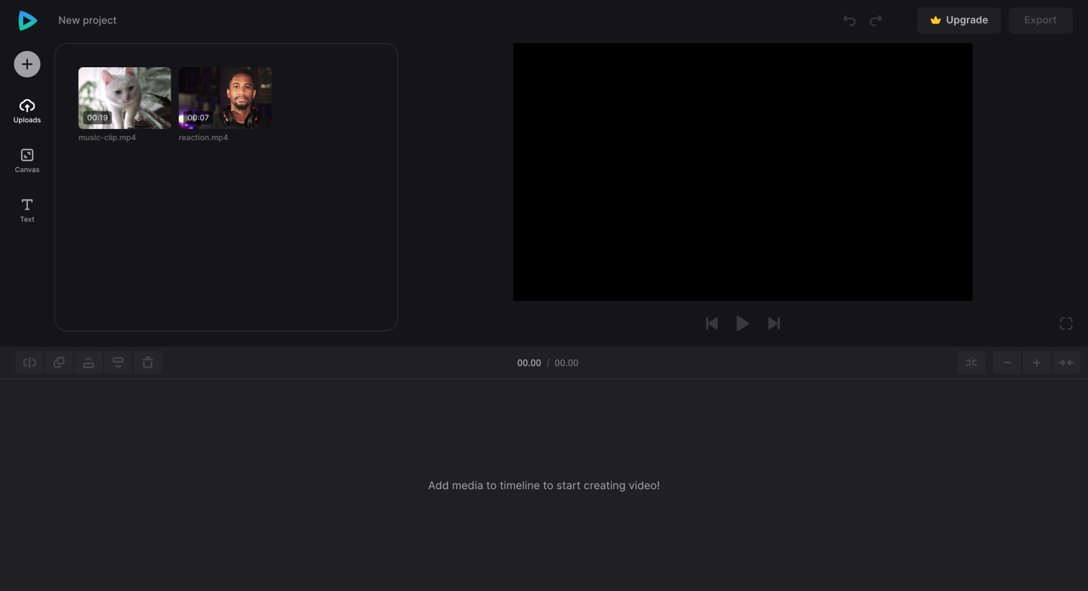Move the clip down a layer

(x=118, y=363)
